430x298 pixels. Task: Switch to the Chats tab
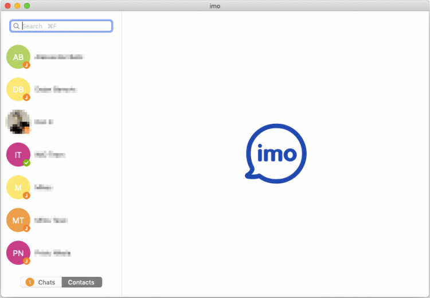pos(41,282)
